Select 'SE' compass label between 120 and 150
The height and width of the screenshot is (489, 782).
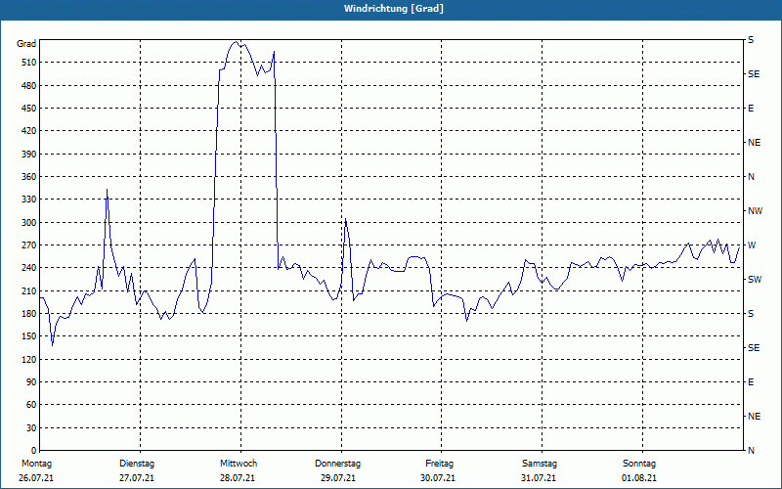754,347
